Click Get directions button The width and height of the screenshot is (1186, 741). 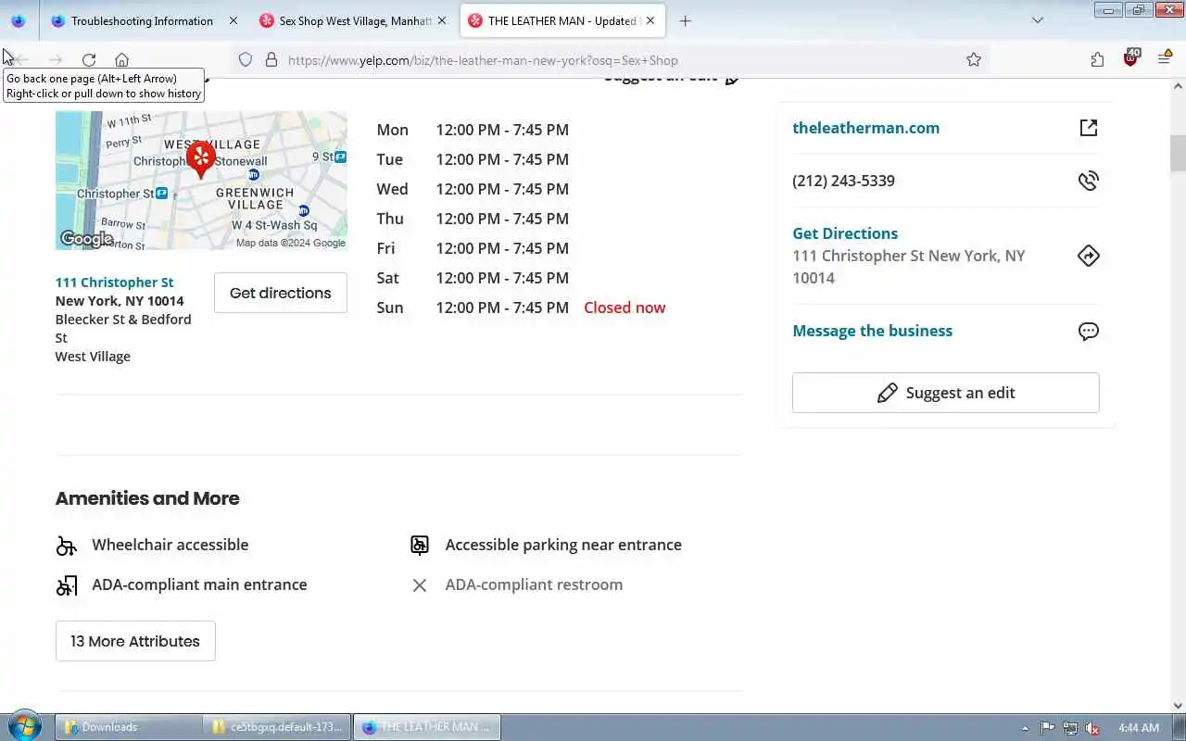click(x=281, y=293)
